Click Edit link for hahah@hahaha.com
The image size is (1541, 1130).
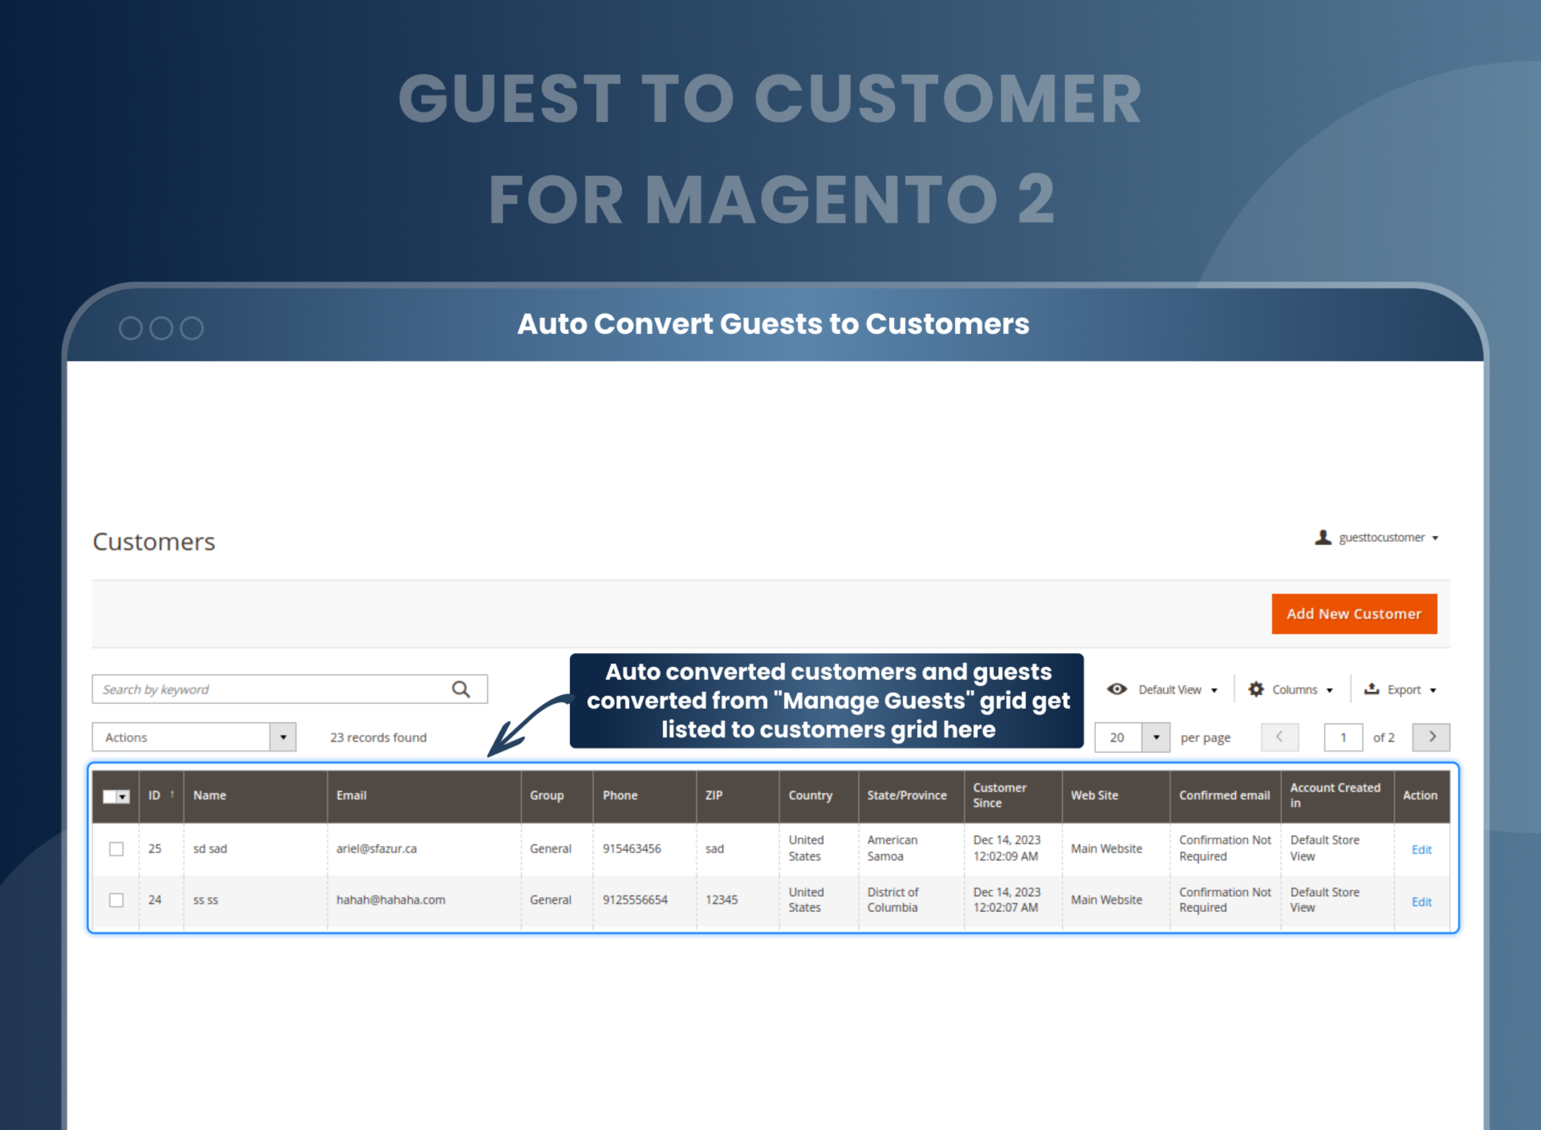(x=1421, y=902)
